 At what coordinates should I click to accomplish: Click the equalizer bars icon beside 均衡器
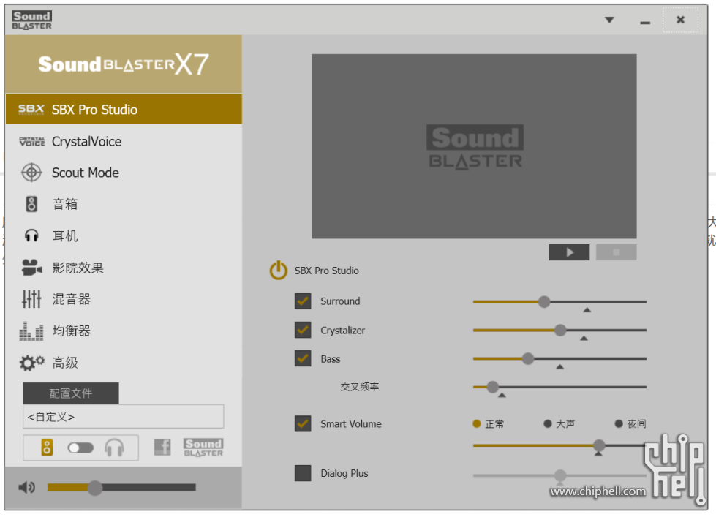coord(31,331)
